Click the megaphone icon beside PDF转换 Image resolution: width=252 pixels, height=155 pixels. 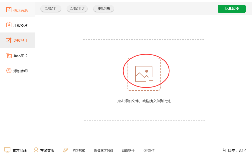[65, 150]
